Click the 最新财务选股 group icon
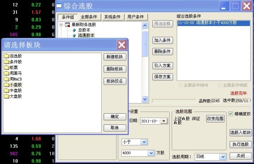 click(67, 25)
